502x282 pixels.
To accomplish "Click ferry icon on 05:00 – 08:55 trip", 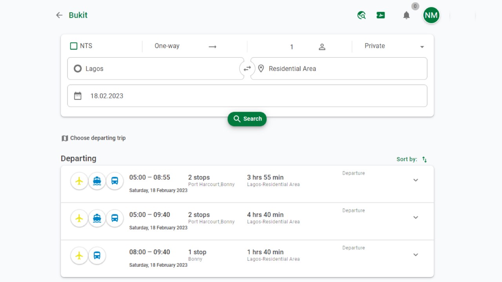I will coord(97,181).
